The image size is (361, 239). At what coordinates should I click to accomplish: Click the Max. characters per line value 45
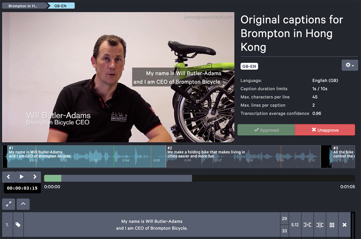point(315,97)
